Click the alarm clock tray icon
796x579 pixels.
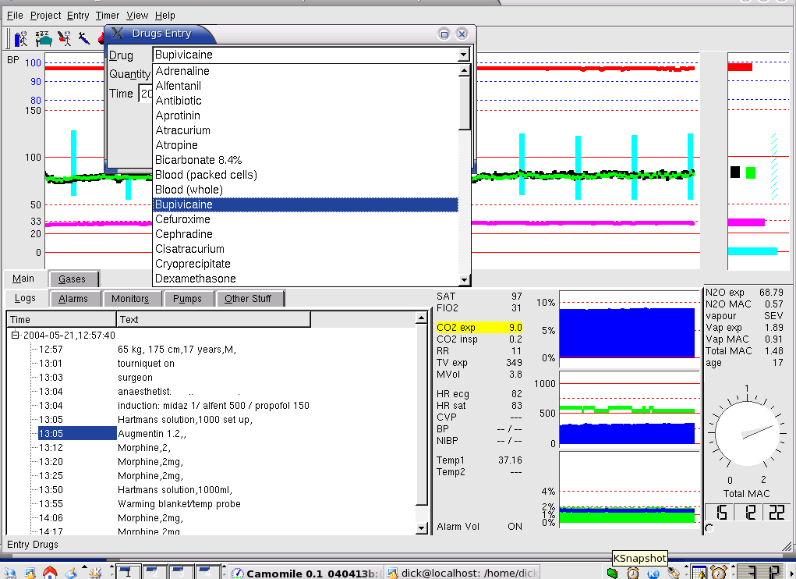click(719, 573)
